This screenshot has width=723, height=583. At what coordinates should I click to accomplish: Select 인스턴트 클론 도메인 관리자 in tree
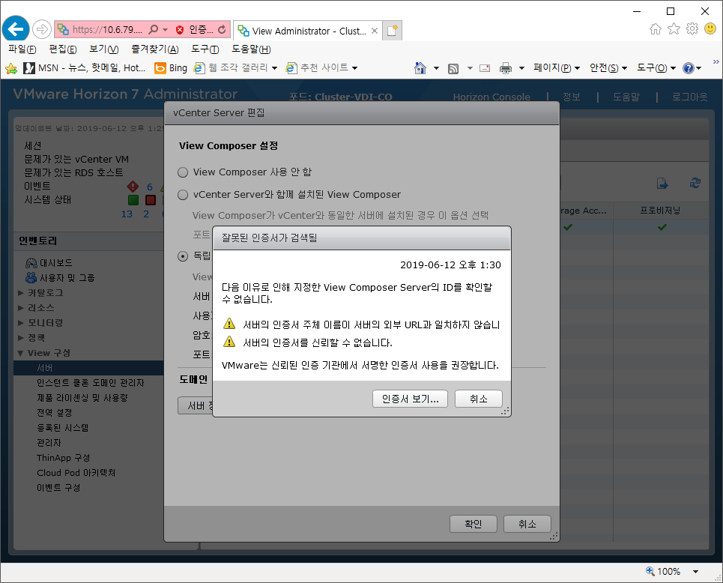click(91, 383)
